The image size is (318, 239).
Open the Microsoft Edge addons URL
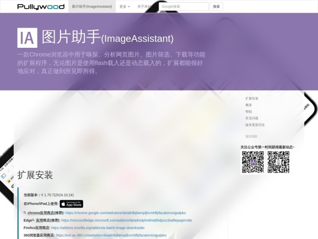[x=126, y=220]
